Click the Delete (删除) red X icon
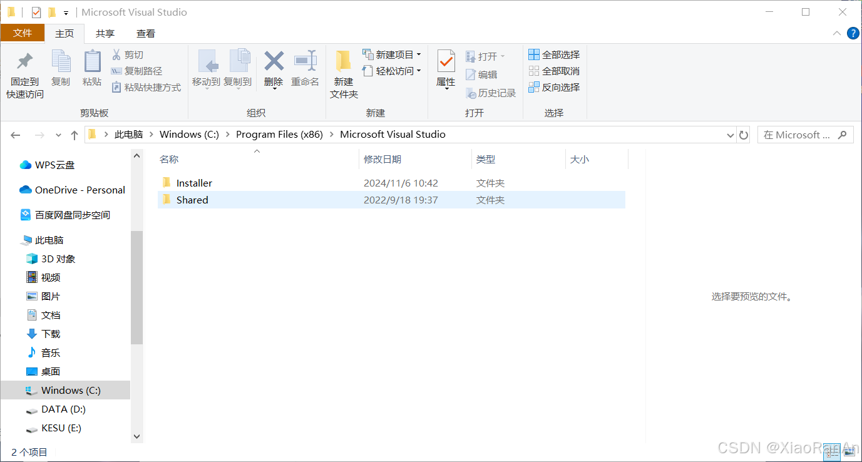This screenshot has width=862, height=462. [274, 61]
